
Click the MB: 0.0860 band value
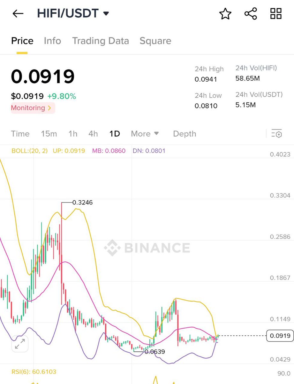109,151
